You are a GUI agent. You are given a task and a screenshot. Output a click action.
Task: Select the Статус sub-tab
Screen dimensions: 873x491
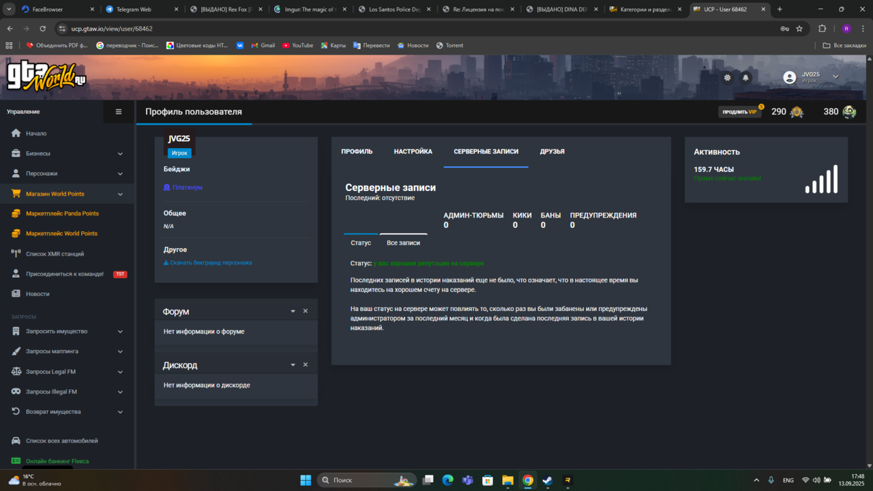[361, 243]
